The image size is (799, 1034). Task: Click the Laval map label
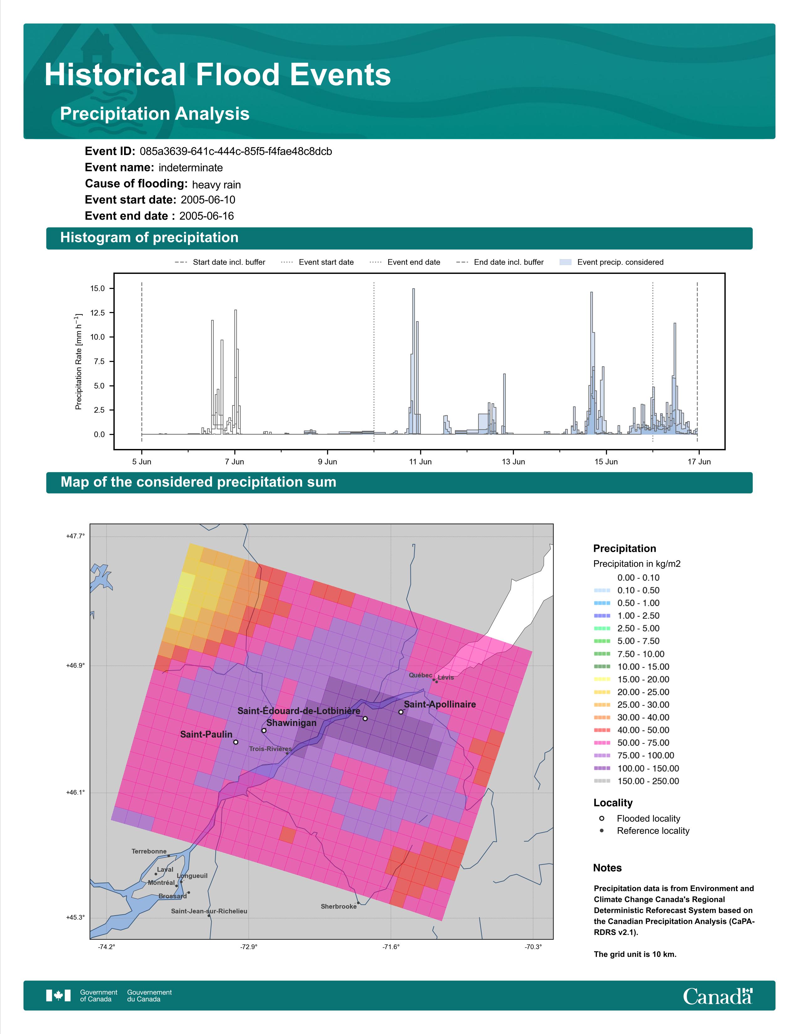coord(165,869)
